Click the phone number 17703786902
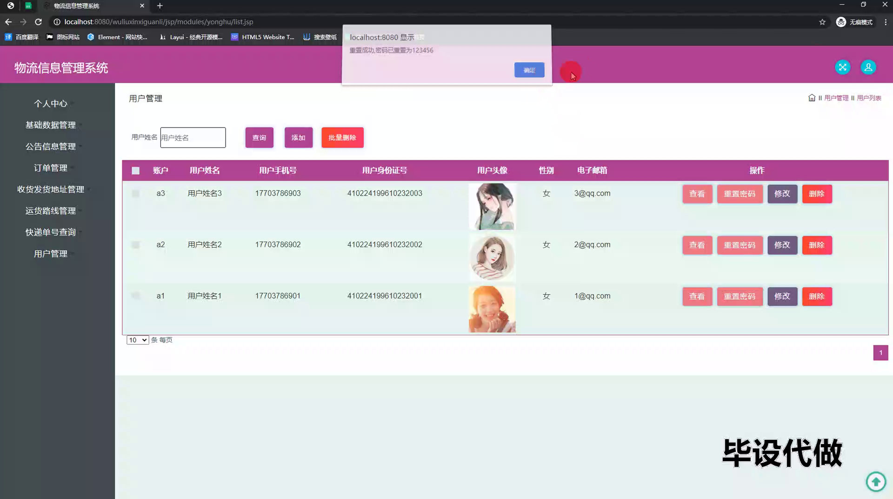This screenshot has width=893, height=499. click(278, 244)
